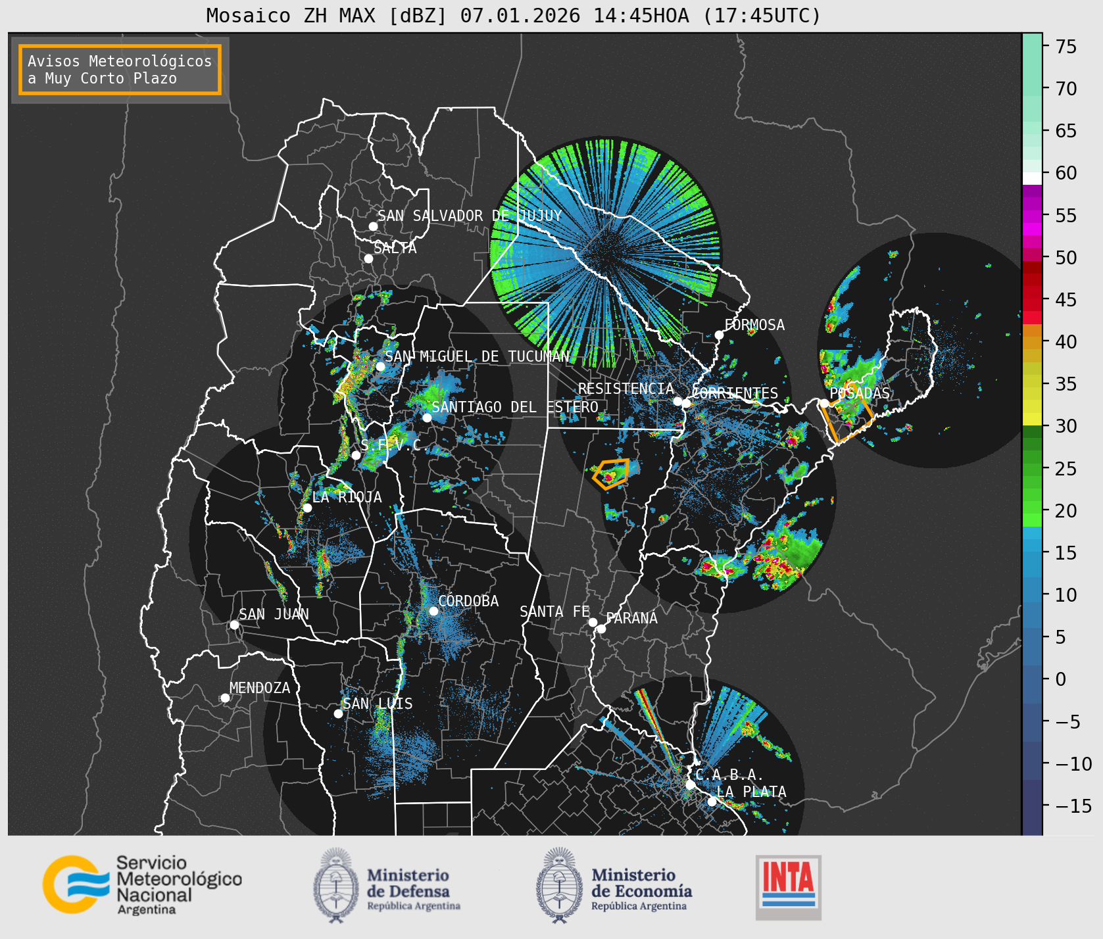Click the SAN MIGUEL DE TUCUMAN label
This screenshot has height=939, width=1103.
click(x=477, y=356)
